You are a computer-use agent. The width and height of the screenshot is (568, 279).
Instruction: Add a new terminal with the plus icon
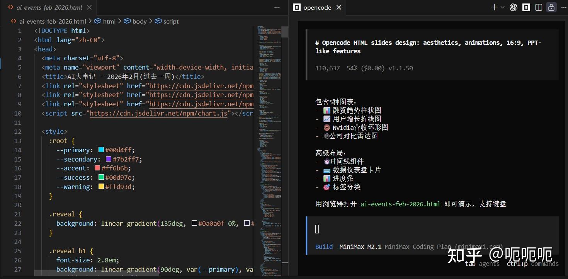click(x=494, y=7)
